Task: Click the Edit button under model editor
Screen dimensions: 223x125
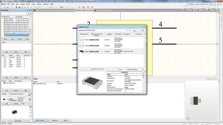Action: (66, 120)
